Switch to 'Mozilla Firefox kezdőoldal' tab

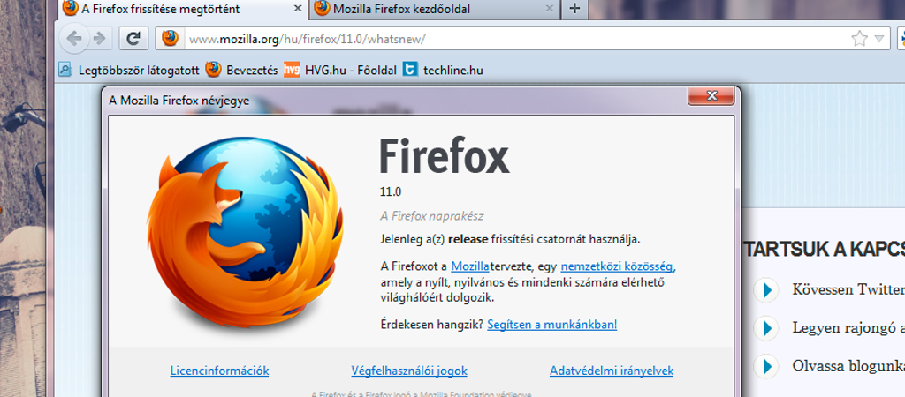tap(435, 9)
